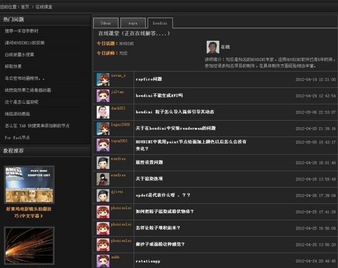The width and height of the screenshot is (338, 268).
Task: Open hot question 推荐一本自学教材
Action: tap(21, 31)
